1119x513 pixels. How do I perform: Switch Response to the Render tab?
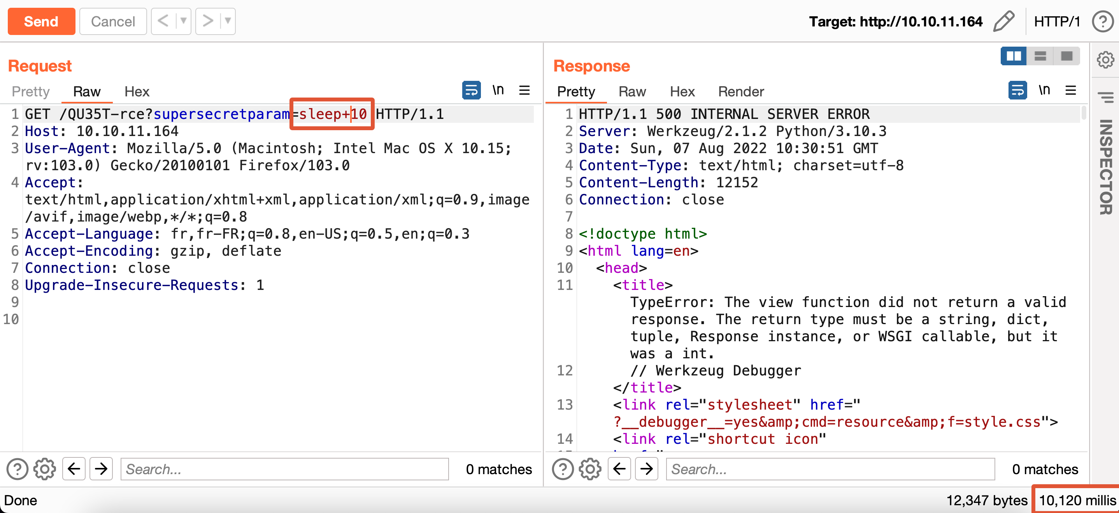[x=741, y=92]
